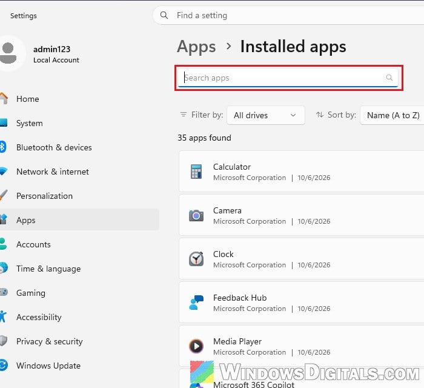Click the 'Installed apps' page heading
The image size is (424, 388).
[x=293, y=47]
